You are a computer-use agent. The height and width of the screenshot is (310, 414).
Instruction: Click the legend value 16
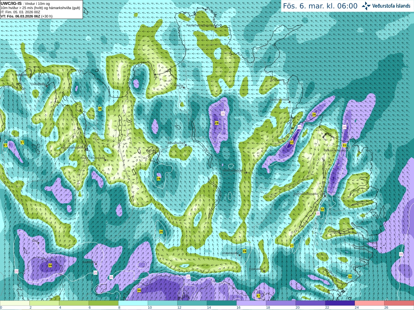238,308
